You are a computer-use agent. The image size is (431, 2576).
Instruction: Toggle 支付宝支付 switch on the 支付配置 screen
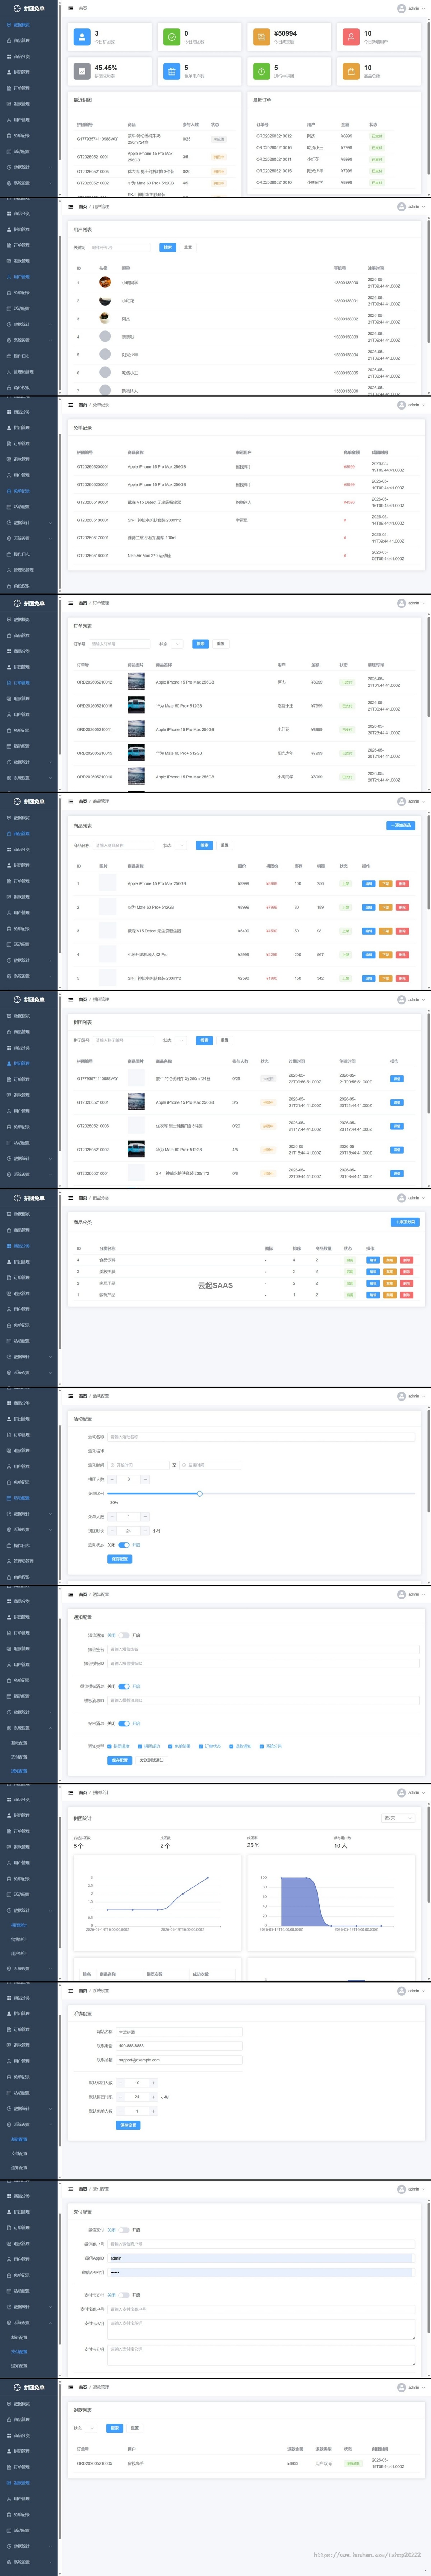(x=124, y=2295)
